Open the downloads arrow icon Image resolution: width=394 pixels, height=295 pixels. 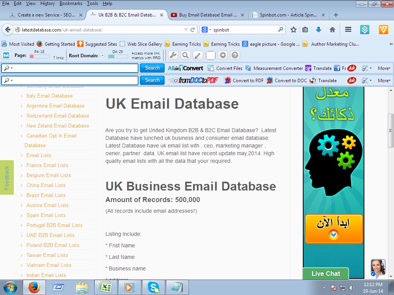(319, 30)
